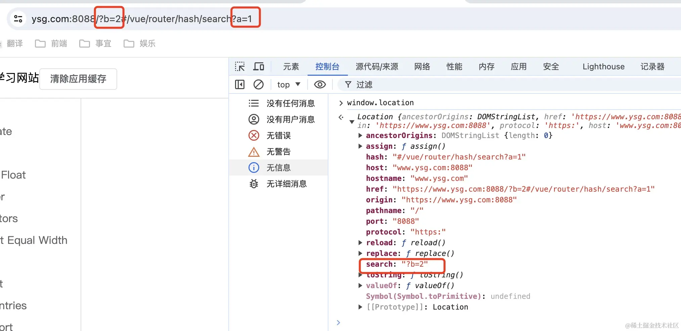This screenshot has height=331, width=681.
Task: Switch to the 控制台 tab
Action: coord(327,67)
